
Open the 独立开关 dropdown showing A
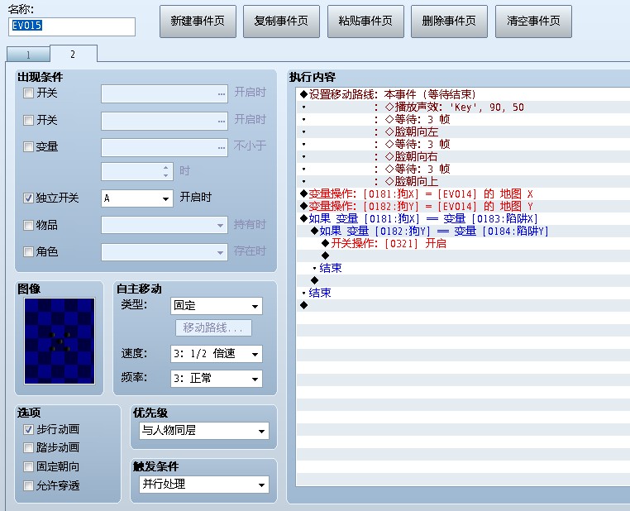point(137,198)
